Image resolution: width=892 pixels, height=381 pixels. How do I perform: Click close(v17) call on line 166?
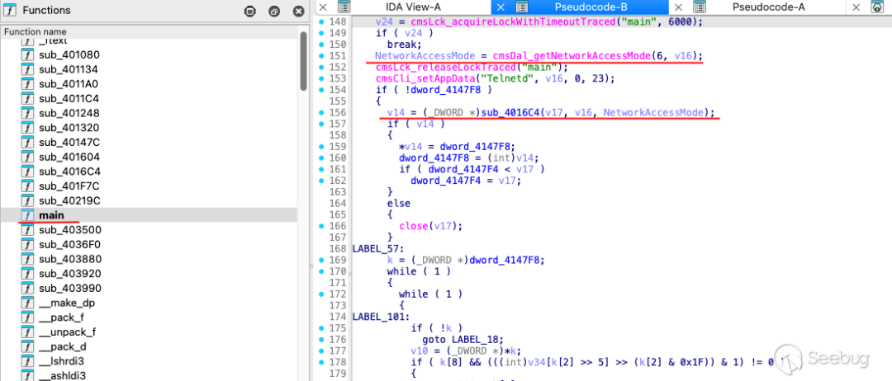coord(430,225)
